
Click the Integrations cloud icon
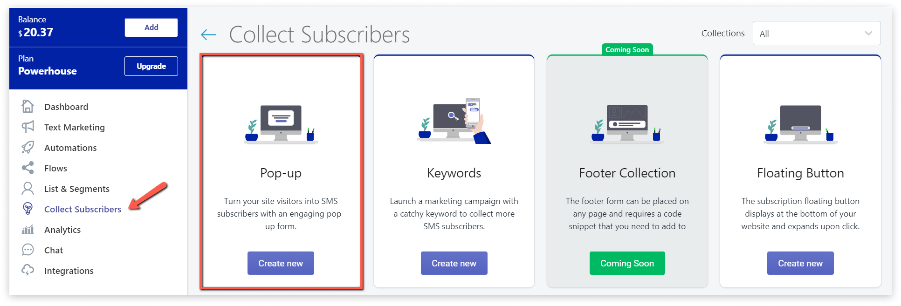coord(28,270)
